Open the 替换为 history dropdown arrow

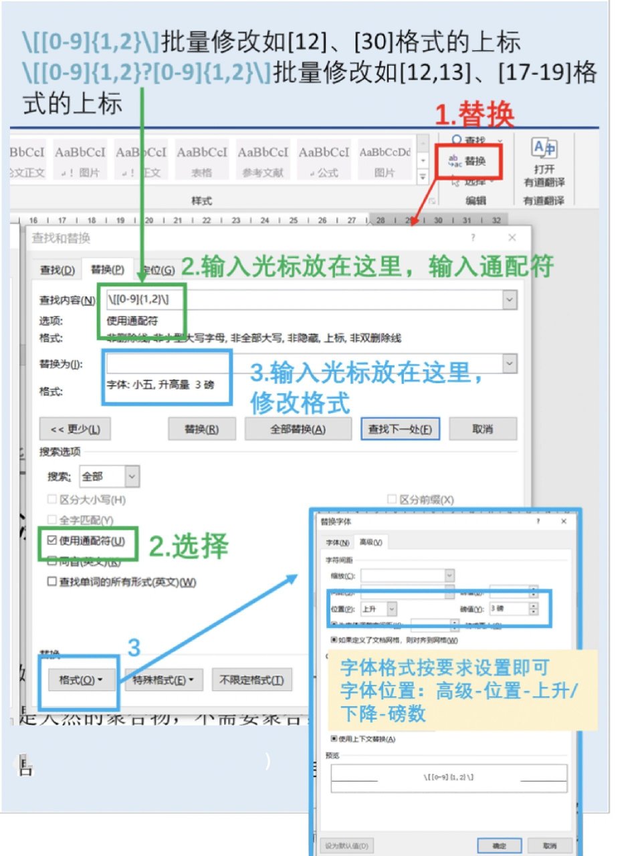[x=510, y=364]
